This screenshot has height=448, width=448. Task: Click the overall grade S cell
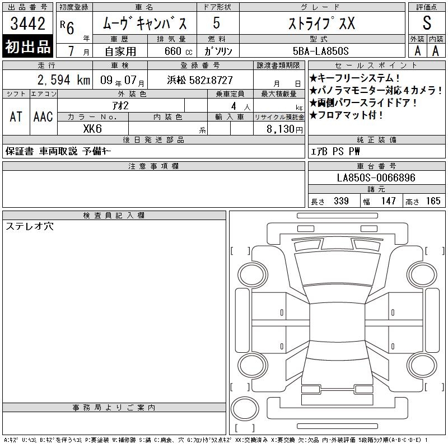427,23
